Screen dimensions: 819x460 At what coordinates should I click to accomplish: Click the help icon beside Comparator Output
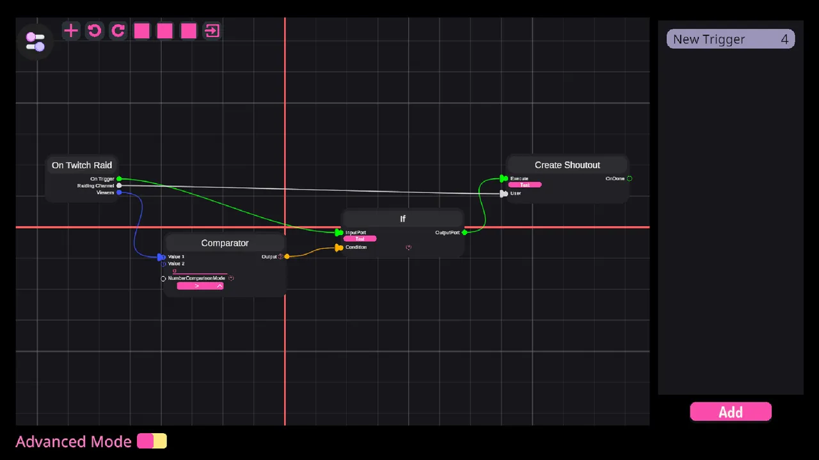[280, 256]
